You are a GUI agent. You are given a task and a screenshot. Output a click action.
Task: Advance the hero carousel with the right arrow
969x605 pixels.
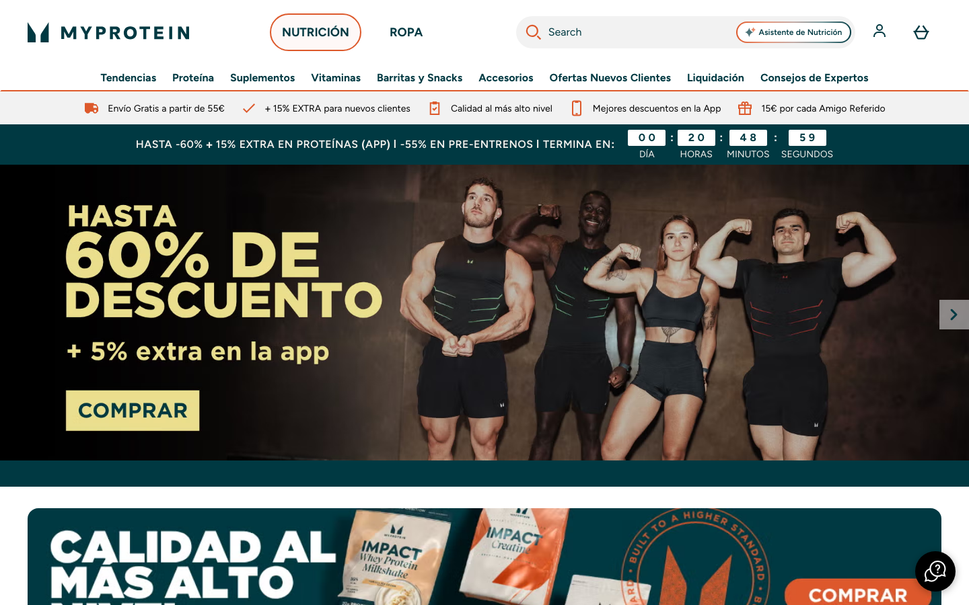click(954, 315)
